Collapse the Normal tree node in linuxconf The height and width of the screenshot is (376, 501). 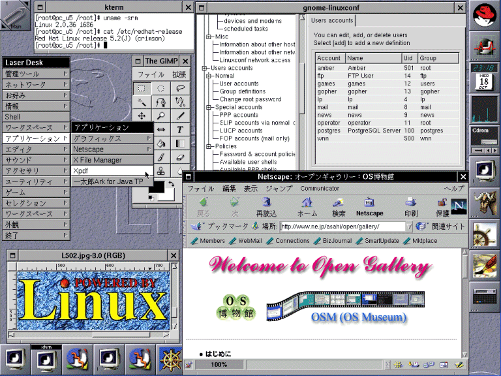point(209,76)
